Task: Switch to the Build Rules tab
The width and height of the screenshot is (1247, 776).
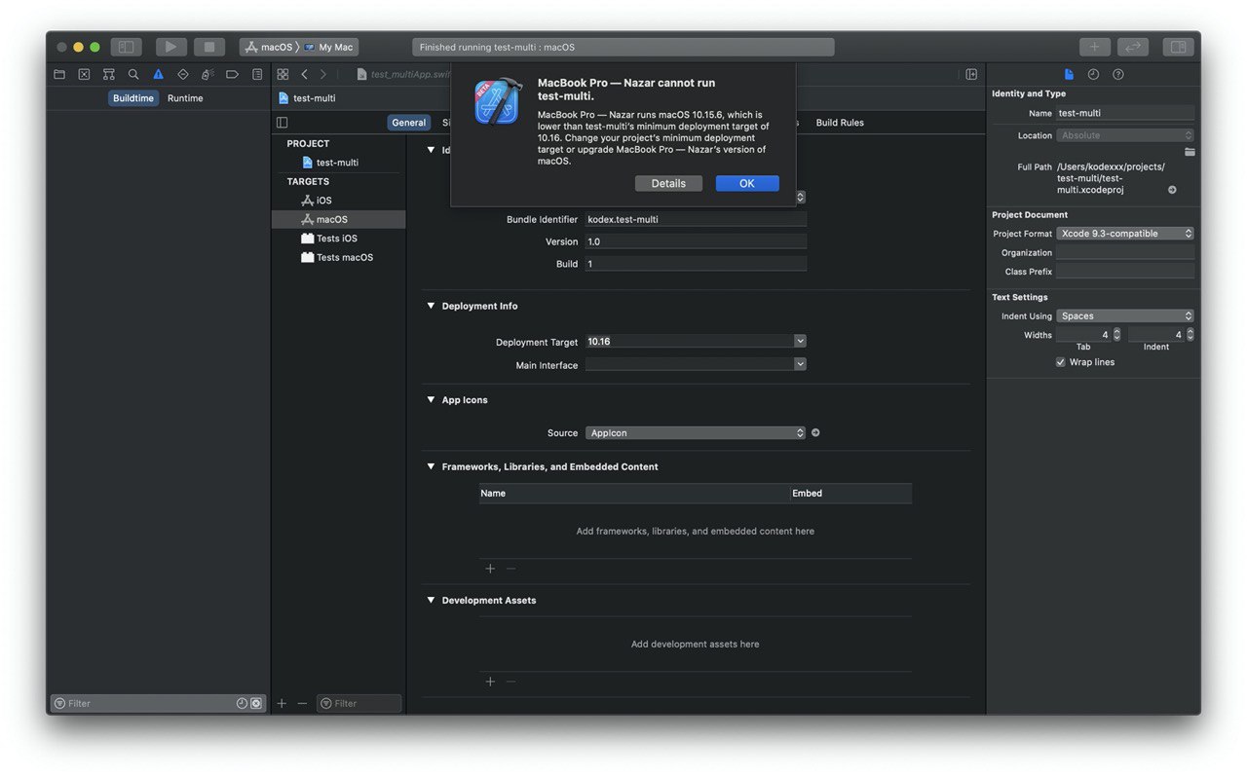Action: [840, 123]
